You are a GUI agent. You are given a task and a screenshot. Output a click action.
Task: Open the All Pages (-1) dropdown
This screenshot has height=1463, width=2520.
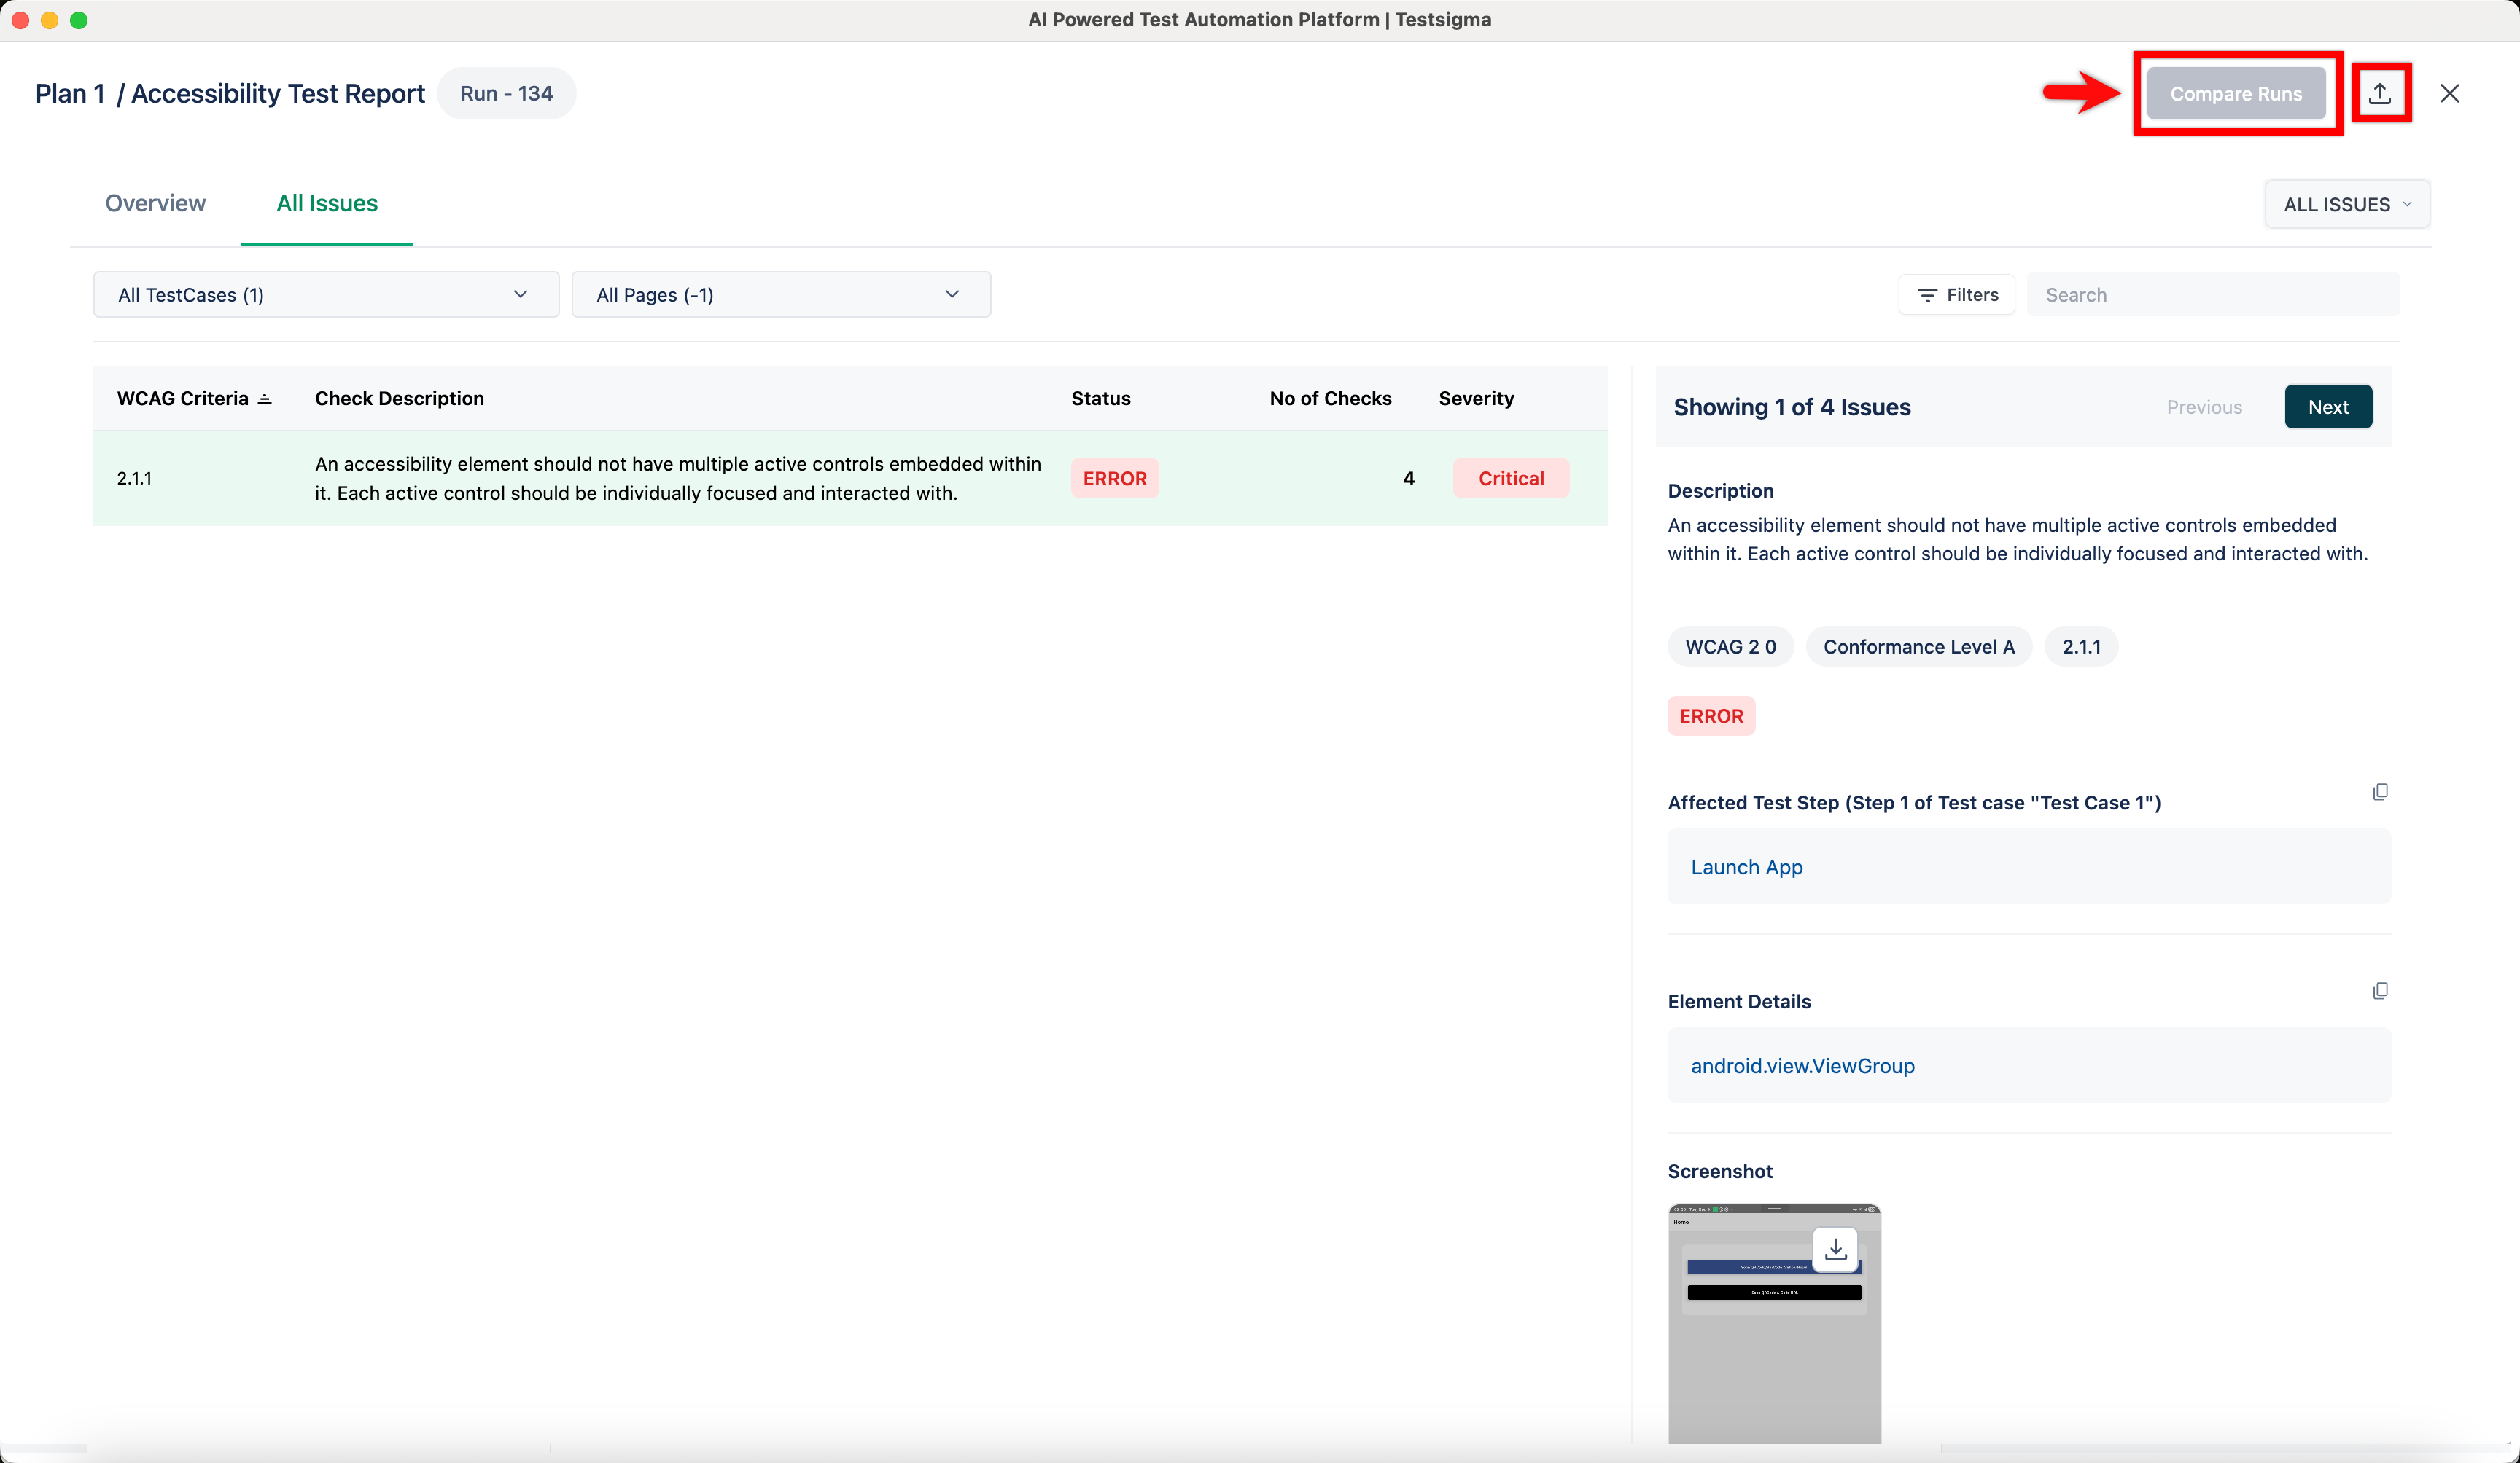coord(780,295)
